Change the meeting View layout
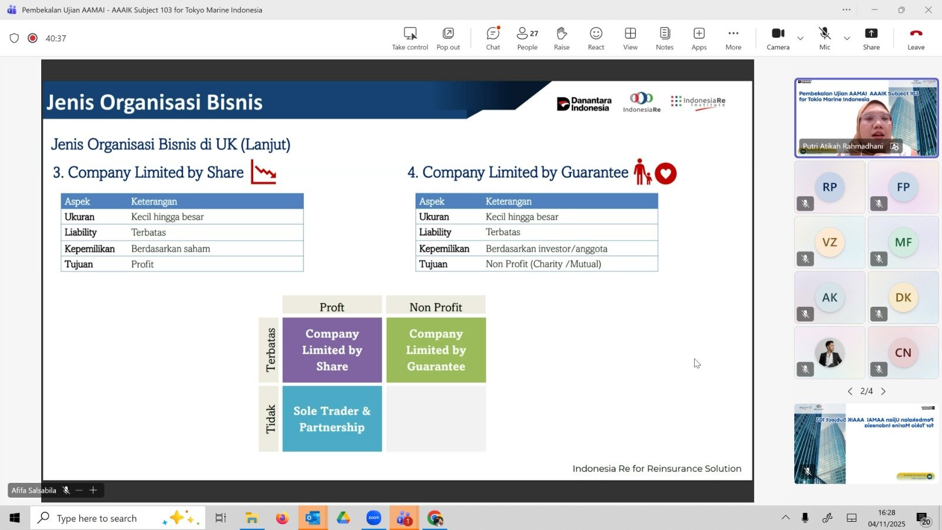The width and height of the screenshot is (942, 530). (x=630, y=38)
